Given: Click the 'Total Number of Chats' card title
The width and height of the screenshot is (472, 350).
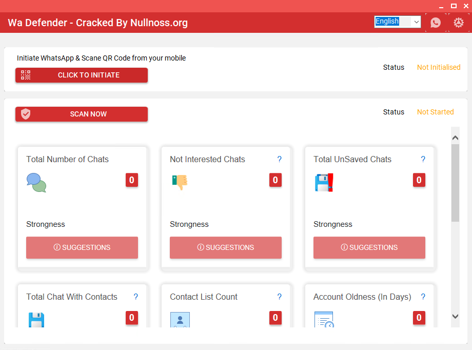Looking at the screenshot, I should [x=67, y=159].
